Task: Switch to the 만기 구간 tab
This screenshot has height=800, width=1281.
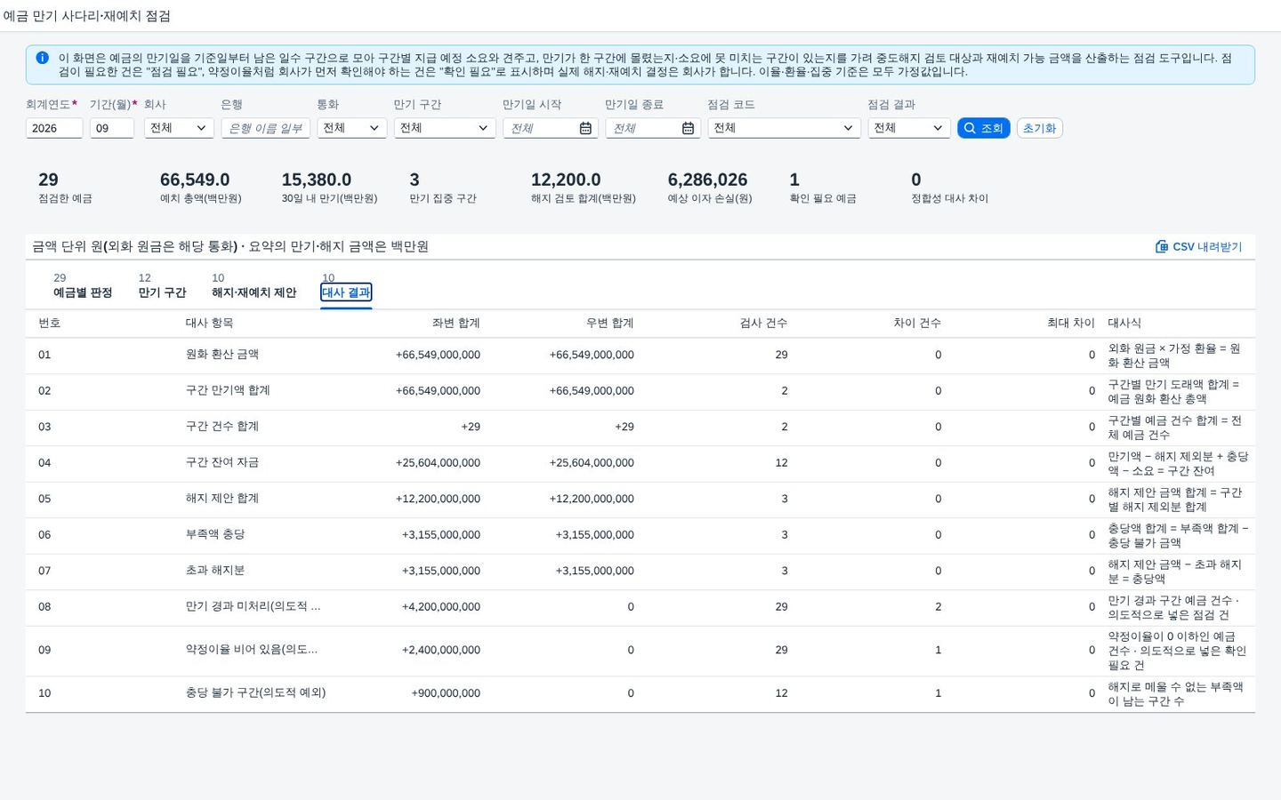Action: click(162, 292)
